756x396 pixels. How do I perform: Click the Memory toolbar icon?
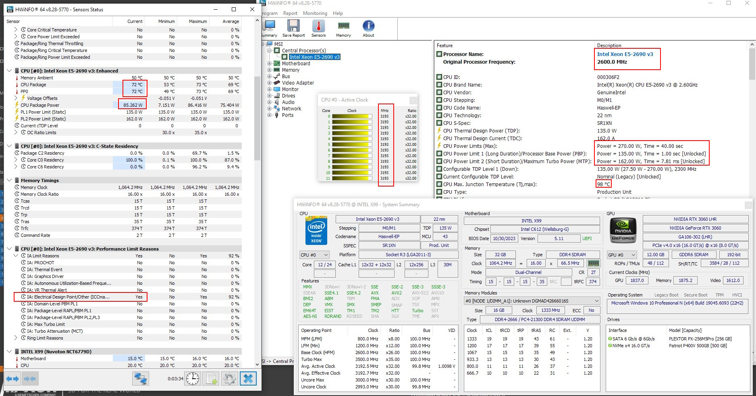click(343, 27)
